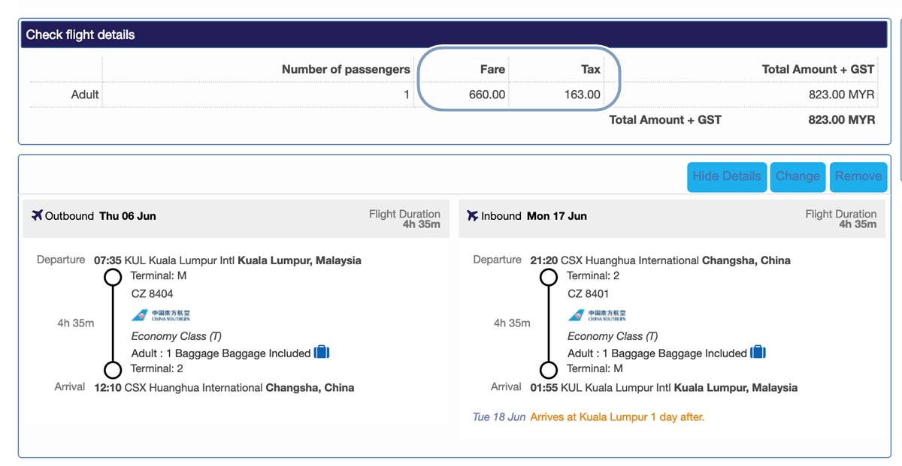The width and height of the screenshot is (902, 466).
Task: Click the Change flight button
Action: point(798,176)
